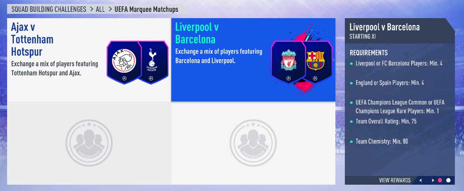464x191 pixels.
Task: Select the white page indicator dot
Action: pyautogui.click(x=448, y=180)
